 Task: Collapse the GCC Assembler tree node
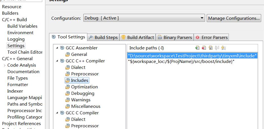[x=58, y=48]
